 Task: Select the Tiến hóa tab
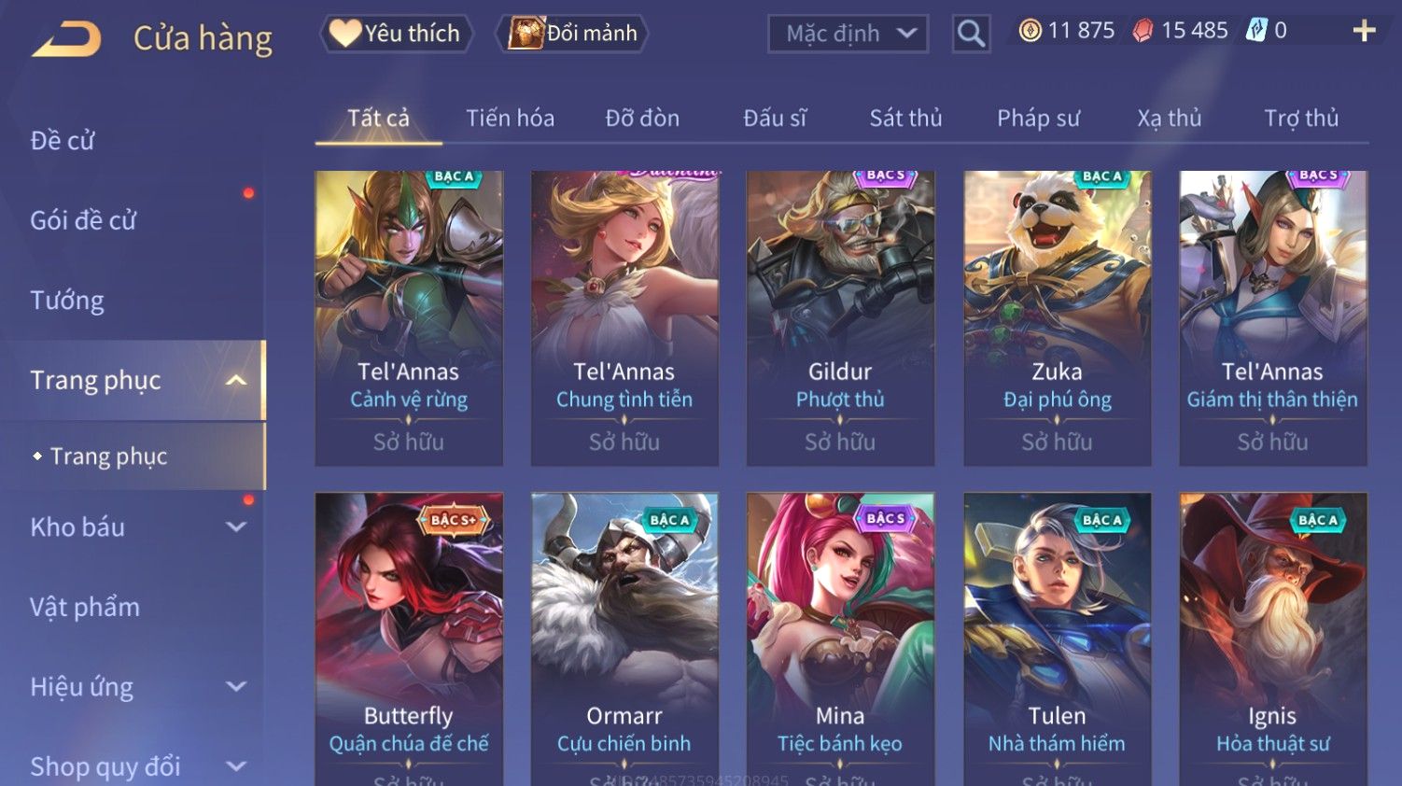click(x=510, y=119)
